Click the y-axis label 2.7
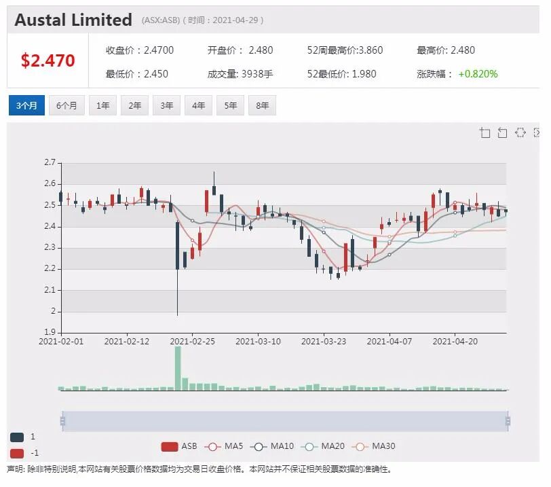Screen dimensions: 551x487 50,162
